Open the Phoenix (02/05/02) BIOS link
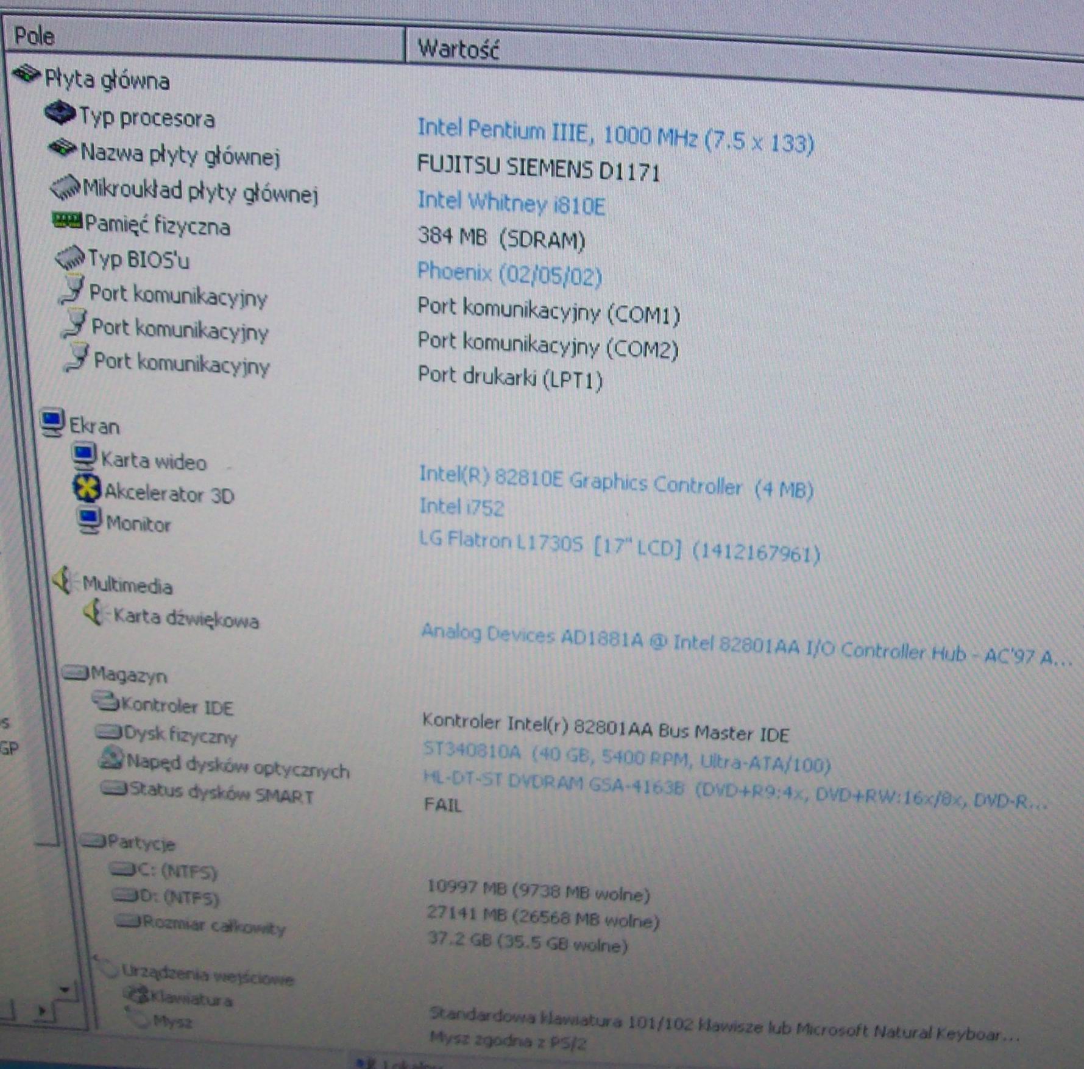 point(509,273)
